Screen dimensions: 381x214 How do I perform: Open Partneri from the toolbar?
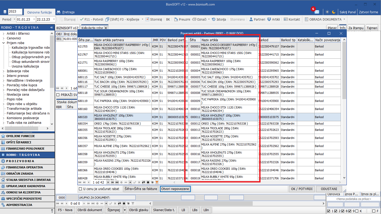coord(257,19)
